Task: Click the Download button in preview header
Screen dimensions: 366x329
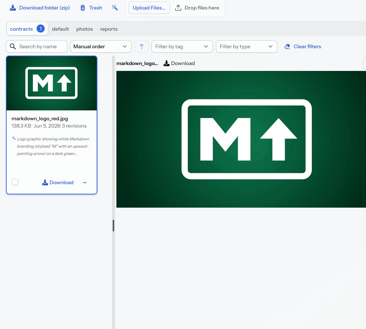Action: [179, 63]
